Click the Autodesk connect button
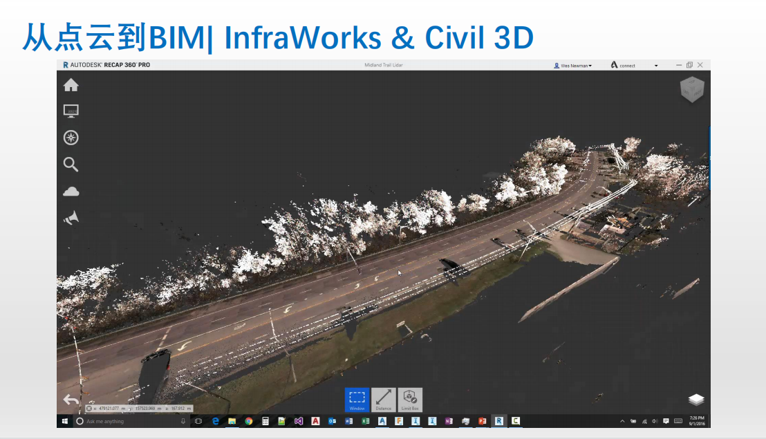766x439 pixels. pyautogui.click(x=623, y=65)
